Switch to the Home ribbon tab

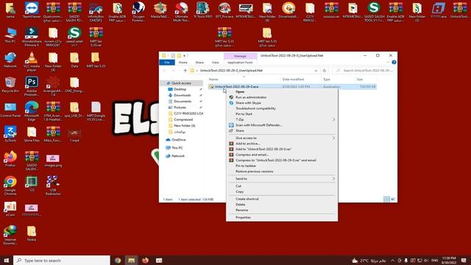coord(183,62)
